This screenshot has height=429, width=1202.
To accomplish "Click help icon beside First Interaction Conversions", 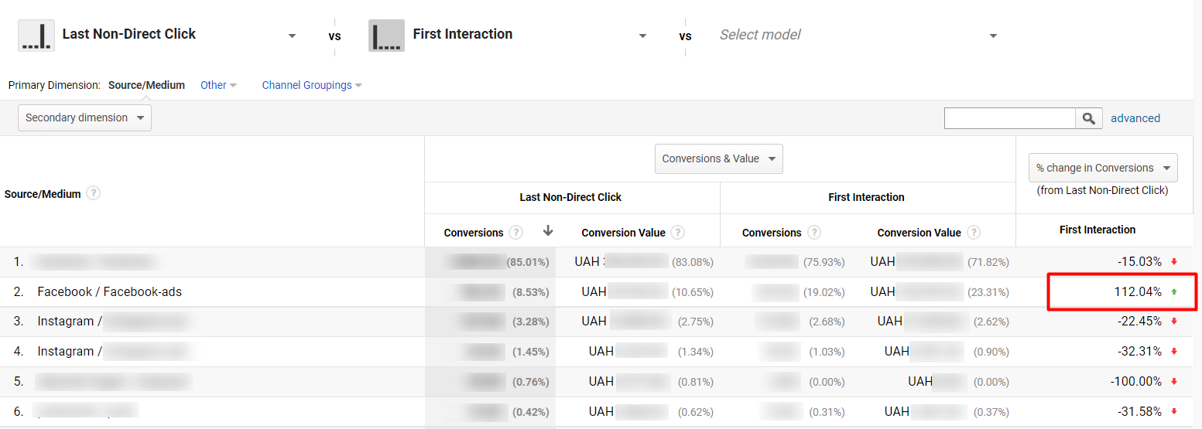I will click(x=814, y=233).
